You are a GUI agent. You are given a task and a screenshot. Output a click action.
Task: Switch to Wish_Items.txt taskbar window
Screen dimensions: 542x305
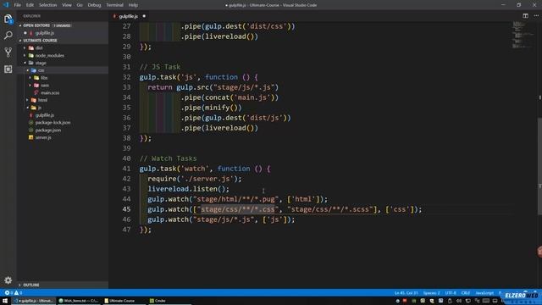tap(79, 301)
